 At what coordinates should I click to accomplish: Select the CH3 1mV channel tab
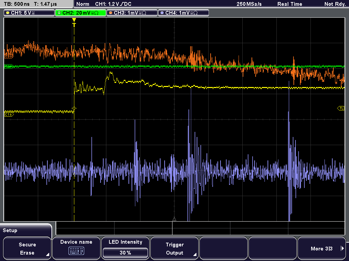click(x=132, y=13)
